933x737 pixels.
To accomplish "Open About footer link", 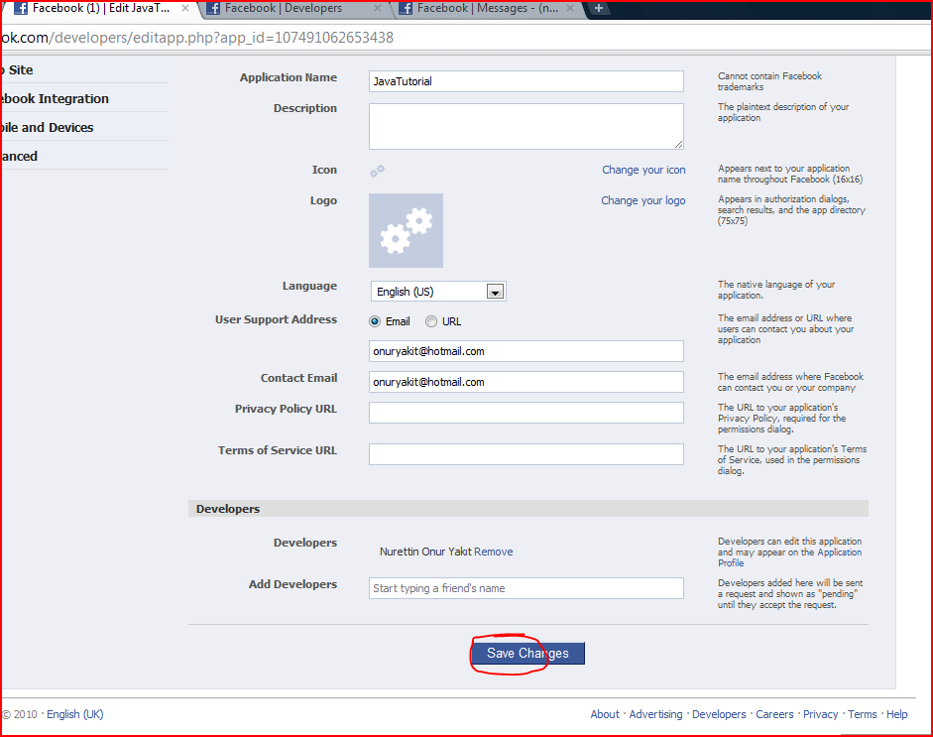I will pyautogui.click(x=605, y=714).
